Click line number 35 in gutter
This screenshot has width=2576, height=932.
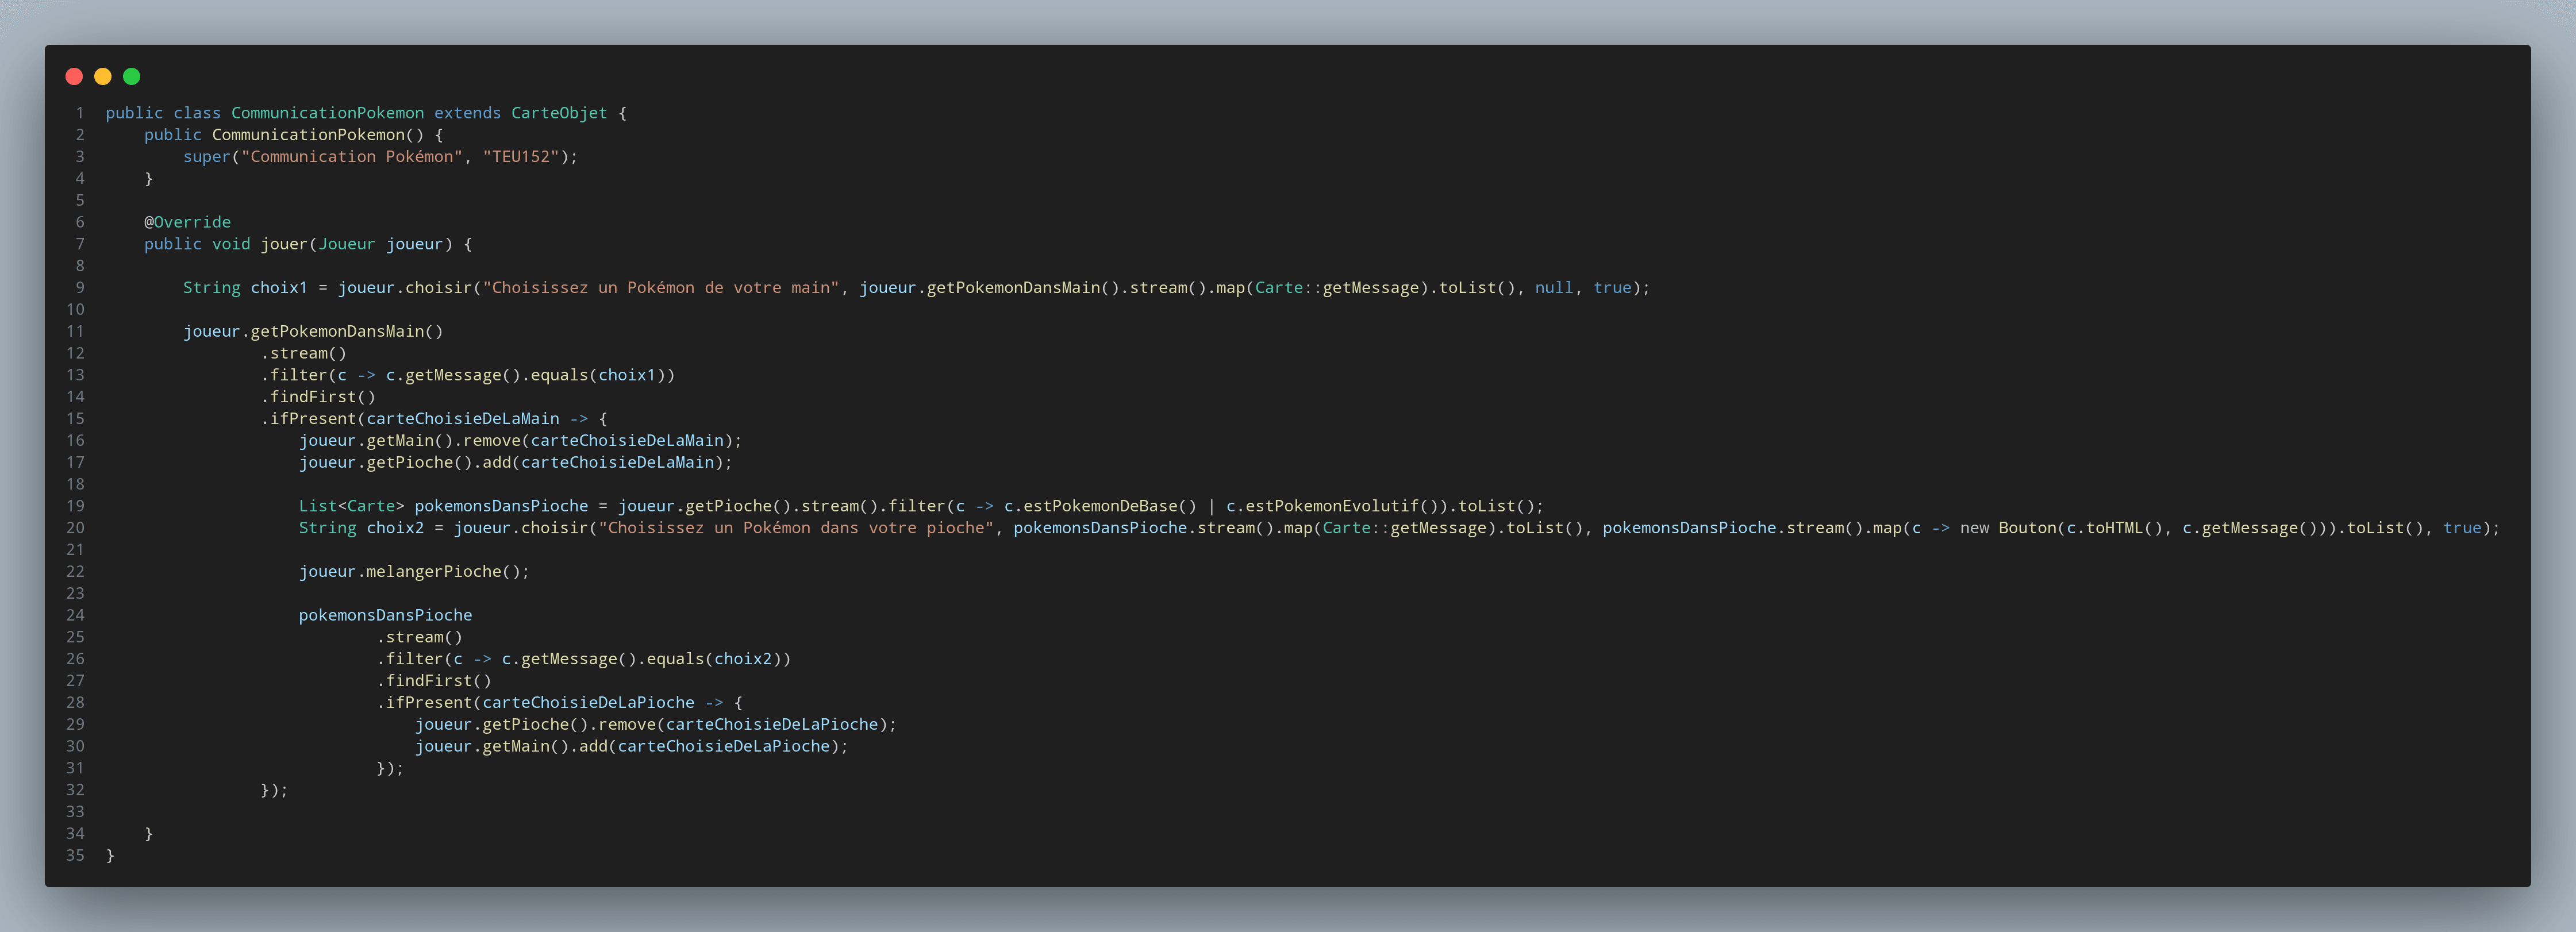[75, 856]
